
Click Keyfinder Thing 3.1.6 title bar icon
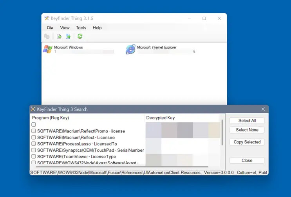[47, 18]
